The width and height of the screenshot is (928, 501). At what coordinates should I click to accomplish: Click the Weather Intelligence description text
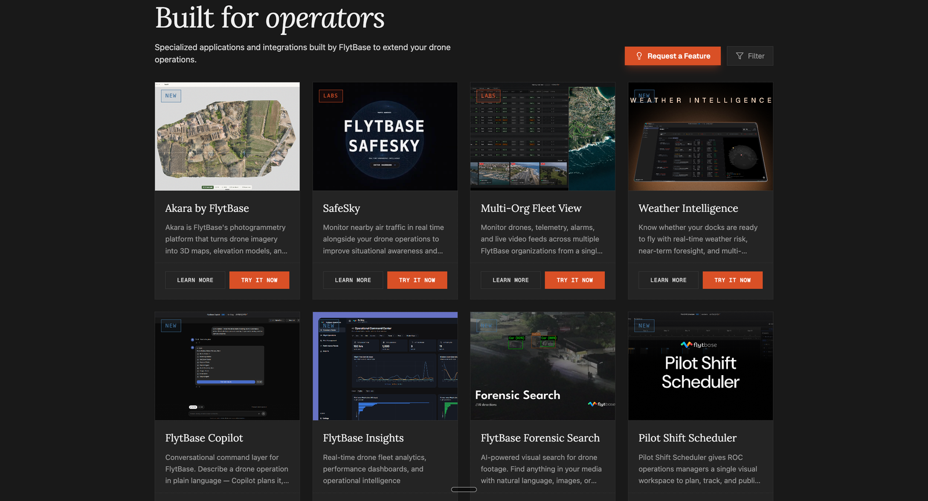pyautogui.click(x=698, y=239)
